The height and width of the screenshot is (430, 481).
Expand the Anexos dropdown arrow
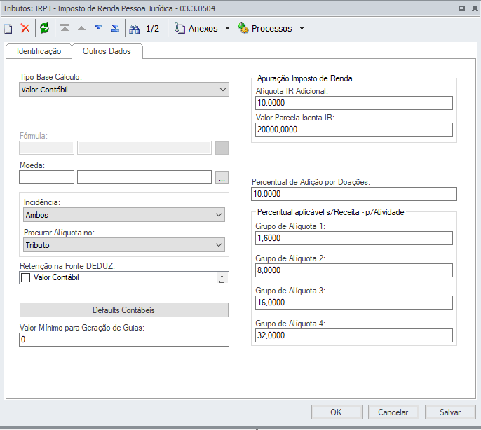[x=227, y=28]
